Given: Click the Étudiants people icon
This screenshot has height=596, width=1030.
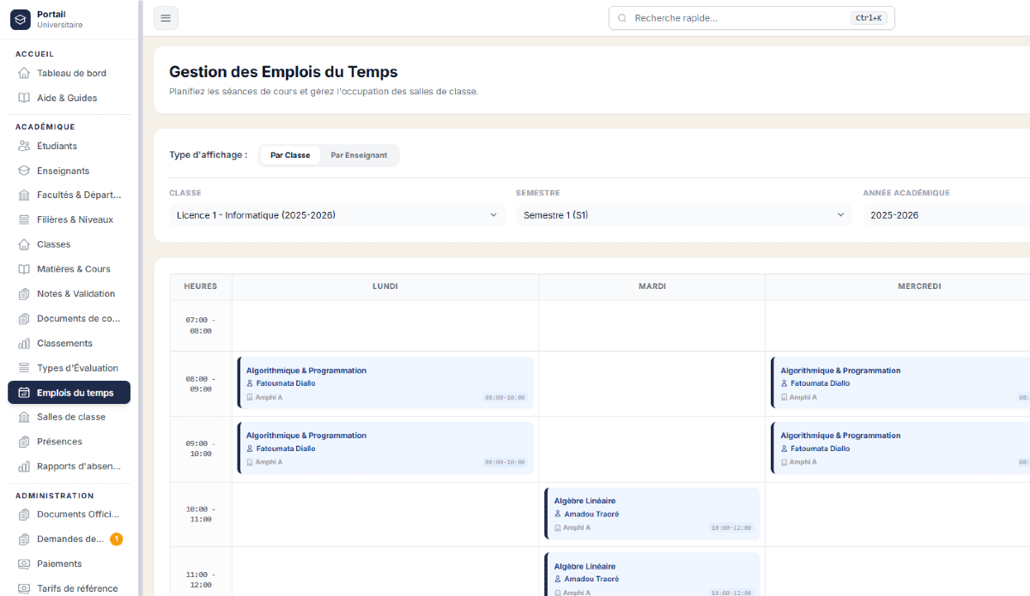Looking at the screenshot, I should (x=24, y=146).
